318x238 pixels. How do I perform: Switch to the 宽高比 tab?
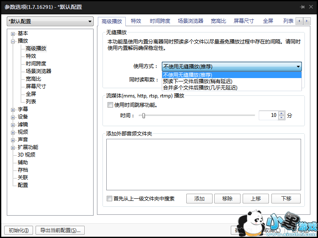pyautogui.click(x=218, y=21)
